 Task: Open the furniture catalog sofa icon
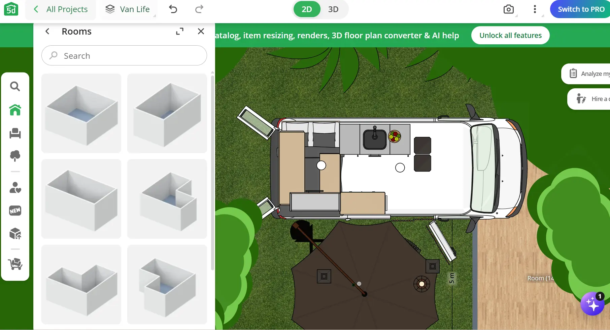coord(15,133)
